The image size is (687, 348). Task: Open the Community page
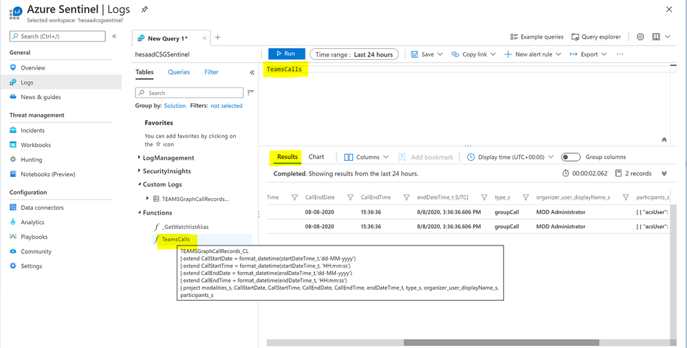click(x=36, y=251)
